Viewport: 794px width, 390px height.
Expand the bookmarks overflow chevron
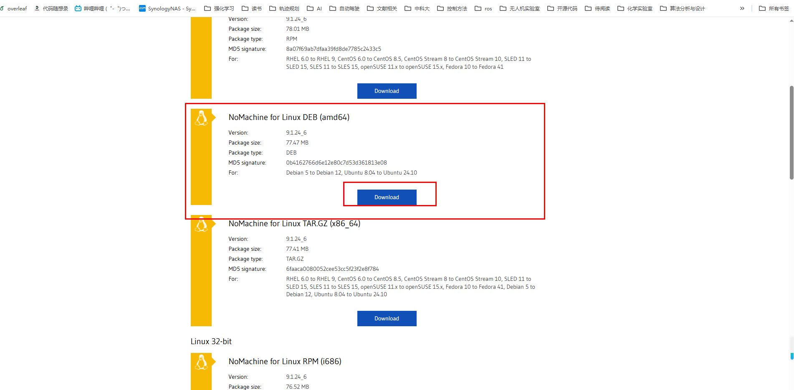click(x=742, y=8)
